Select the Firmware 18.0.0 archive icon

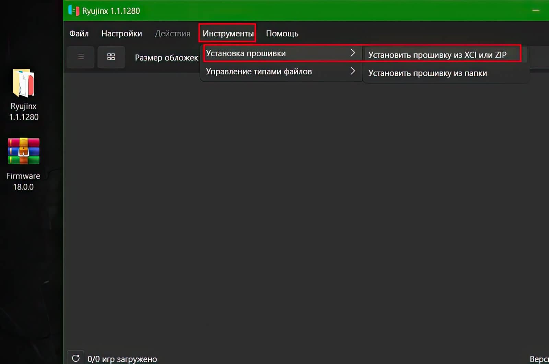tap(23, 151)
